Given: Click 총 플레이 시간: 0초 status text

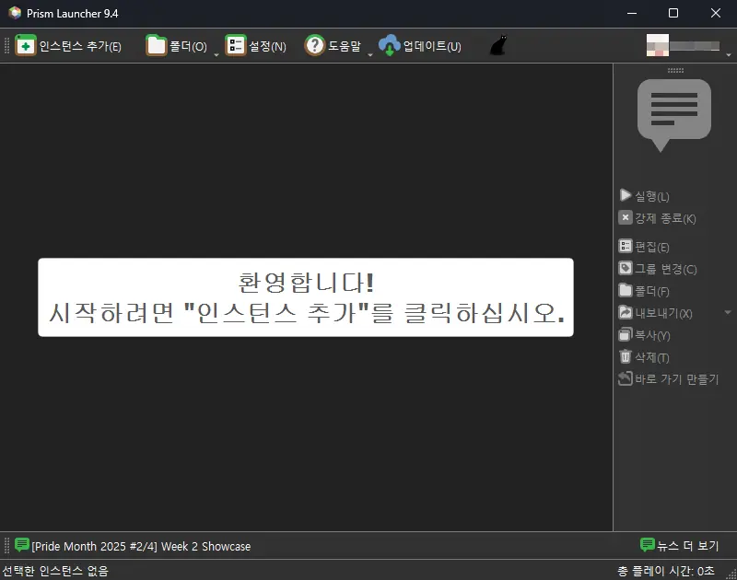Looking at the screenshot, I should [x=666, y=571].
